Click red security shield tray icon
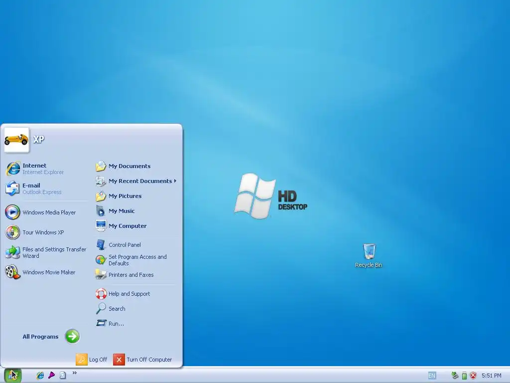 point(473,376)
